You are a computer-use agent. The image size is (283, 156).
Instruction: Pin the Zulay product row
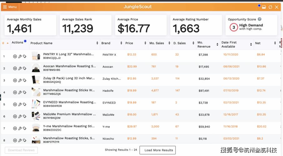(x=20, y=80)
